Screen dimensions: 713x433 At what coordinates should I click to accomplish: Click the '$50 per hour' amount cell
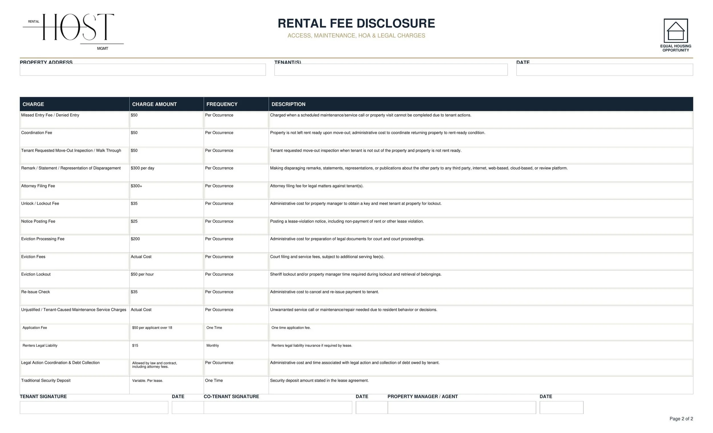click(x=167, y=279)
